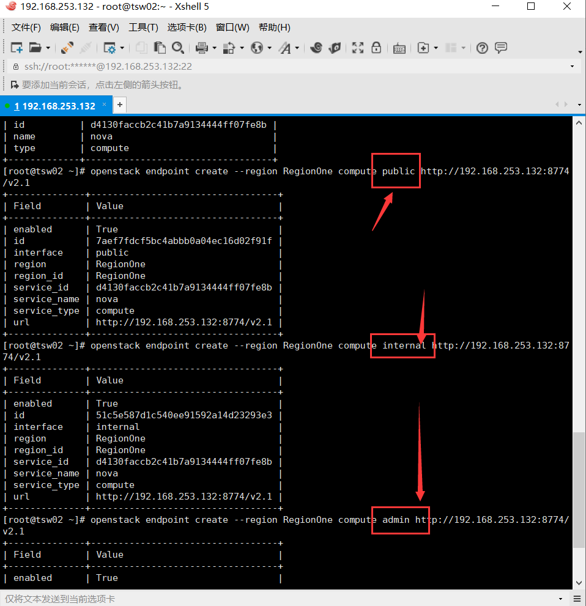The width and height of the screenshot is (586, 606).
Task: Click add-current-session arrow icon
Action: coord(15,84)
